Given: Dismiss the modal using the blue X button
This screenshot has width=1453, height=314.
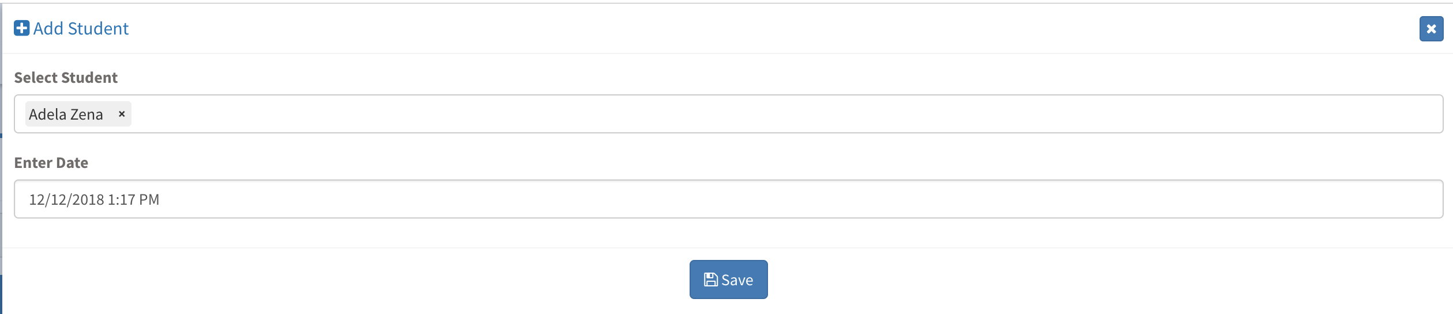Looking at the screenshot, I should (x=1431, y=29).
